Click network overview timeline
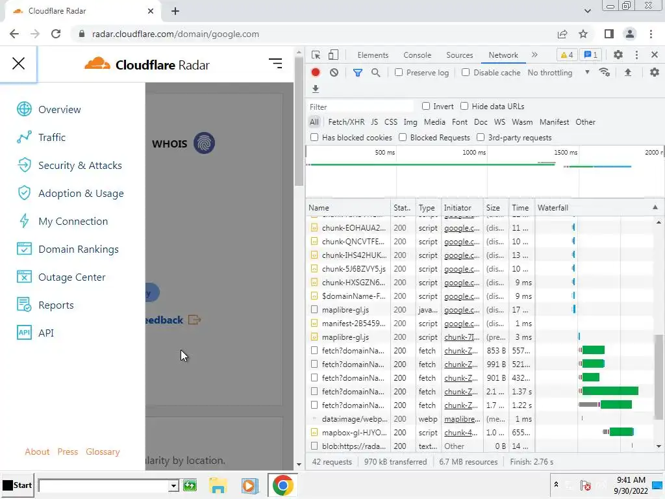Screen dimensions: 665x499 484,172
